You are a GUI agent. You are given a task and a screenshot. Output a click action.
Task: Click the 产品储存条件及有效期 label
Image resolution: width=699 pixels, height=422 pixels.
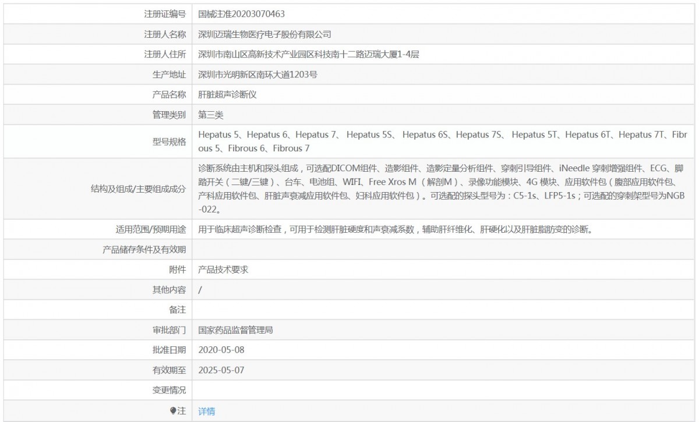click(x=144, y=250)
